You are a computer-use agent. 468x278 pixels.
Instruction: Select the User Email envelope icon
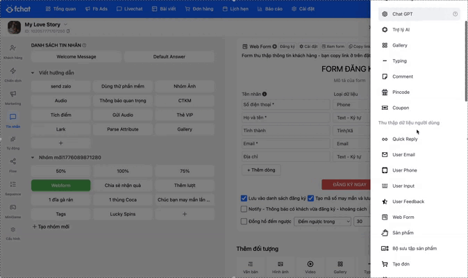tap(385, 154)
